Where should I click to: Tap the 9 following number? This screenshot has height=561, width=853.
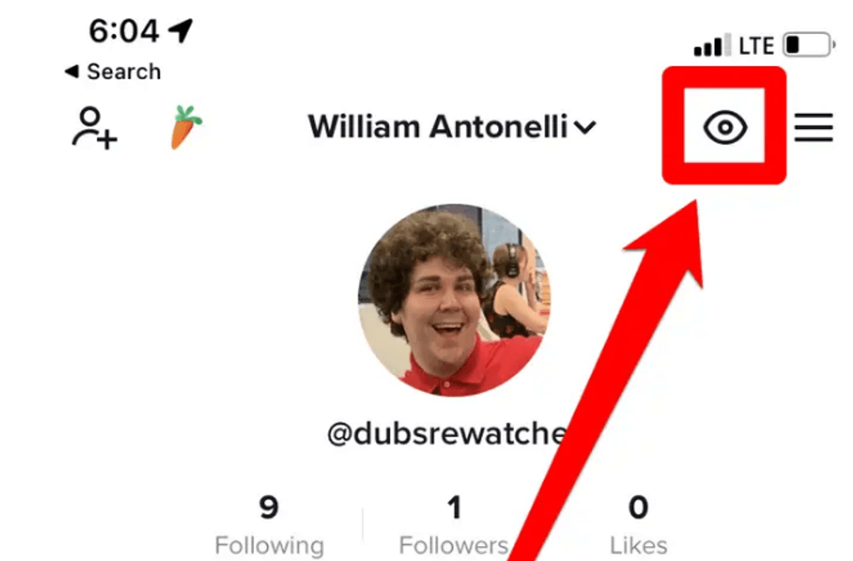(269, 507)
